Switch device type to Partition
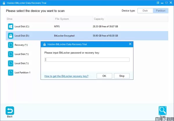Image resolution: width=174 pixels, height=121 pixels. point(161,11)
